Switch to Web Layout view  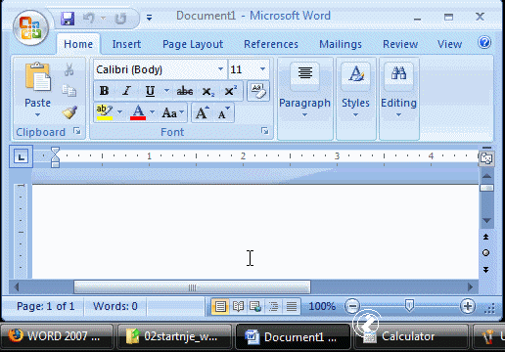click(x=255, y=306)
